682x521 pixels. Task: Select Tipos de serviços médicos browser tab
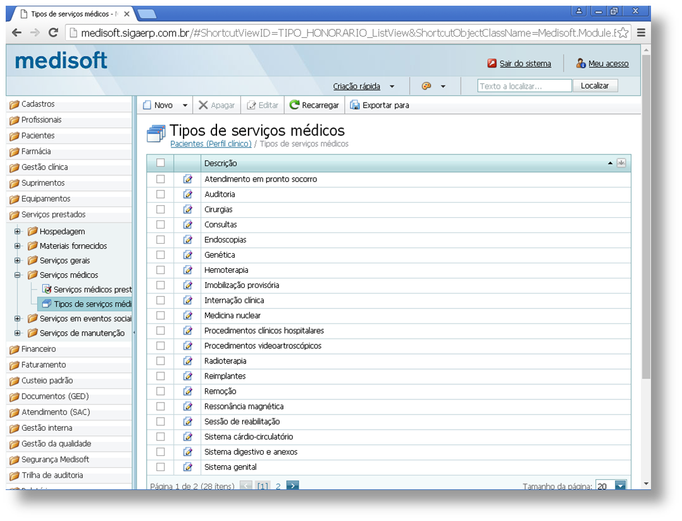point(74,14)
